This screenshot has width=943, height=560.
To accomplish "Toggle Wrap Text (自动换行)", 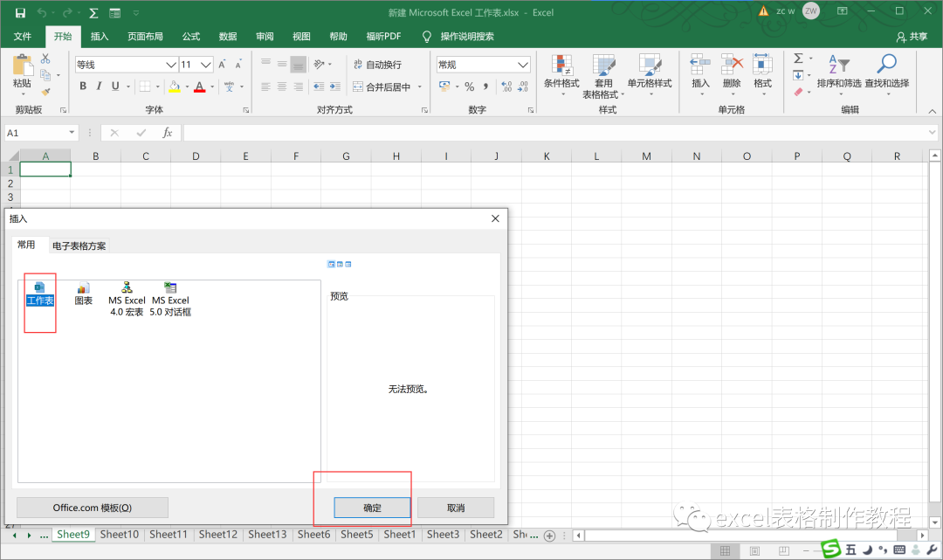I will click(x=378, y=65).
